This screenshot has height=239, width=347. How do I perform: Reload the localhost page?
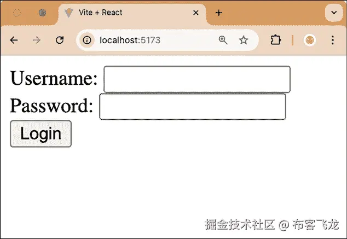[x=60, y=40]
